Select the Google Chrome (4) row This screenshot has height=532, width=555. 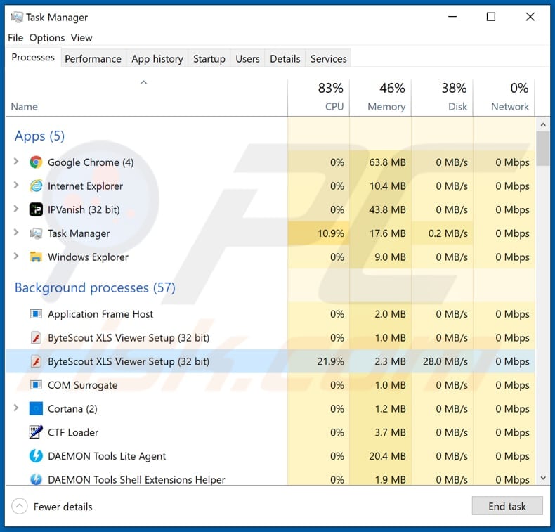click(270, 162)
